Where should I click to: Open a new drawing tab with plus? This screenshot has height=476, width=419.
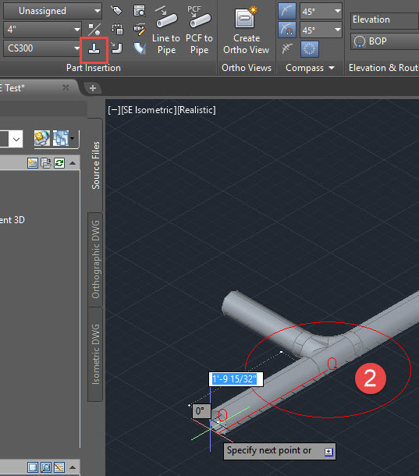(93, 88)
